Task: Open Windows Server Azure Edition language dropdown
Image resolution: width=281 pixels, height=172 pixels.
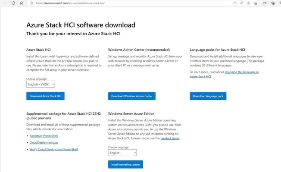Action: 122,153
